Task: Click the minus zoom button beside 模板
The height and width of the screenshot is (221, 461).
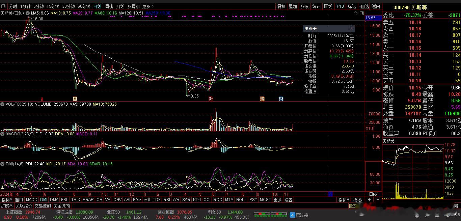Action: coord(377,200)
